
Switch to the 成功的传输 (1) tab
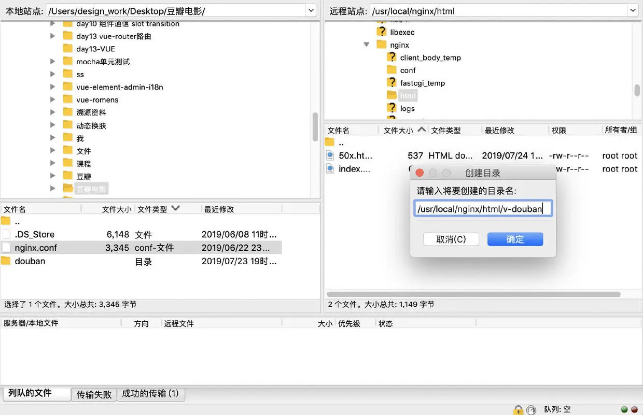[150, 394]
